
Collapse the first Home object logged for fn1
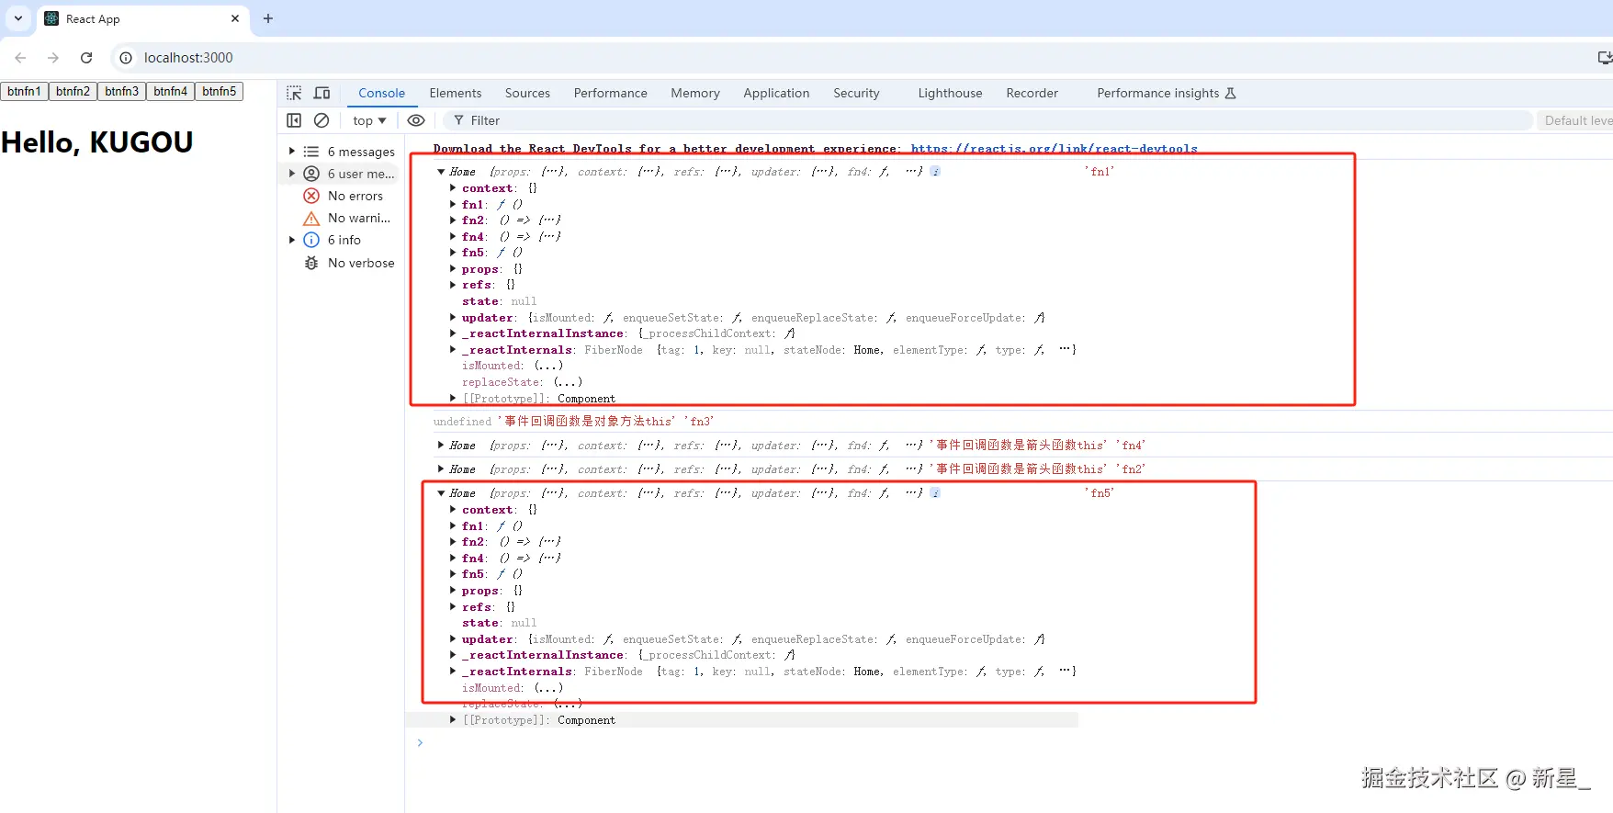click(441, 172)
